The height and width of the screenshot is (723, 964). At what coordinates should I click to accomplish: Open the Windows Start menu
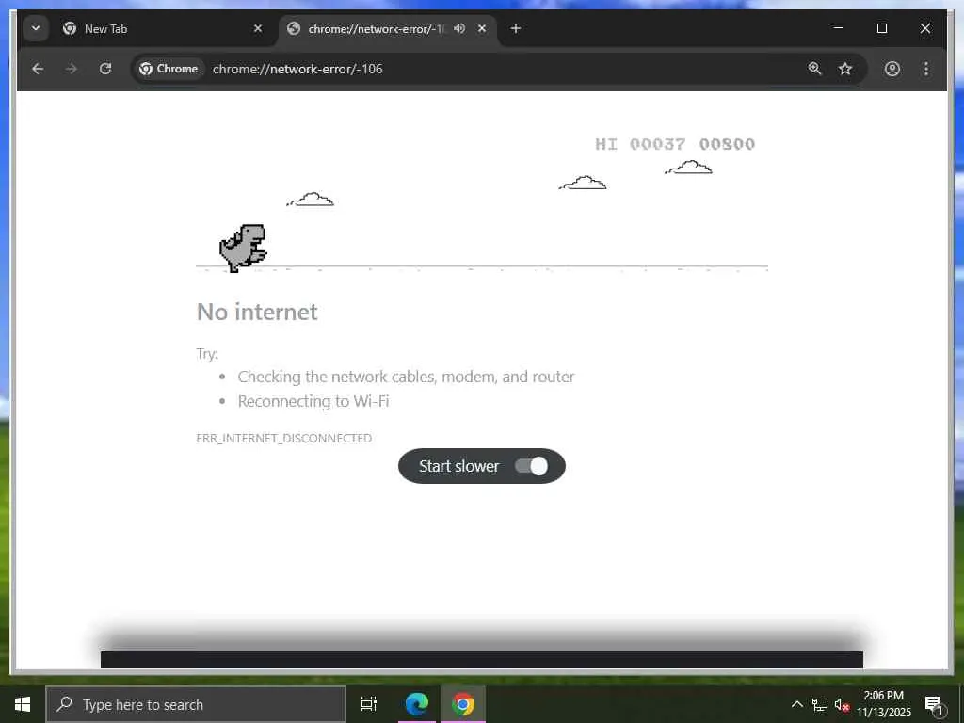(x=23, y=704)
